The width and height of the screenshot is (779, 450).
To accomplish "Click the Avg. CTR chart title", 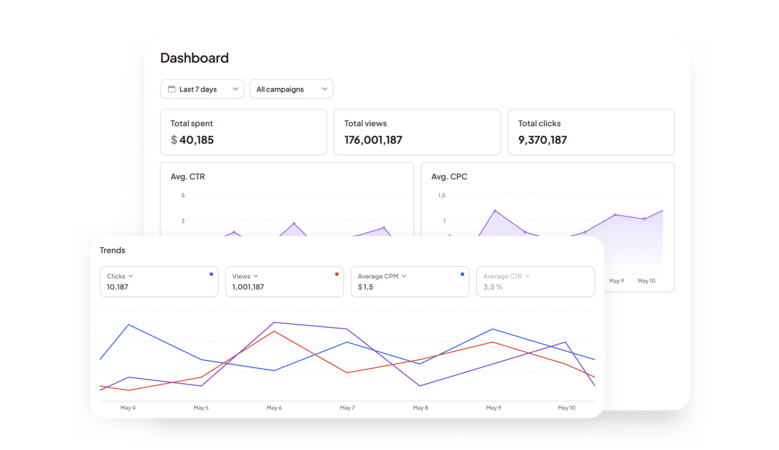I will pyautogui.click(x=187, y=177).
